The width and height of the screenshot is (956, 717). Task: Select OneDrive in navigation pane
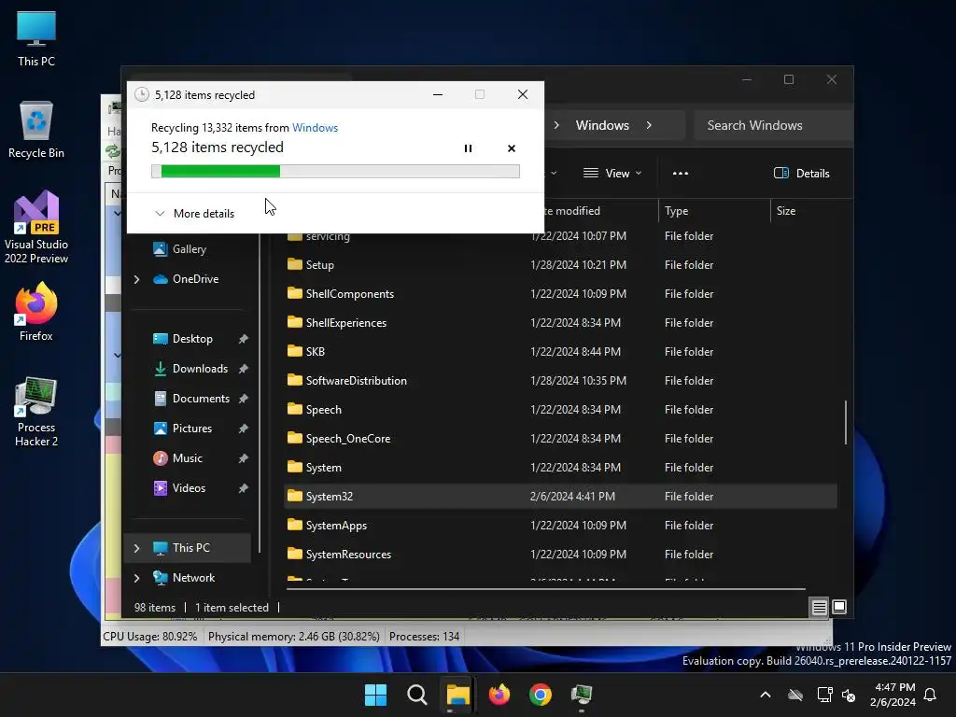tap(195, 278)
